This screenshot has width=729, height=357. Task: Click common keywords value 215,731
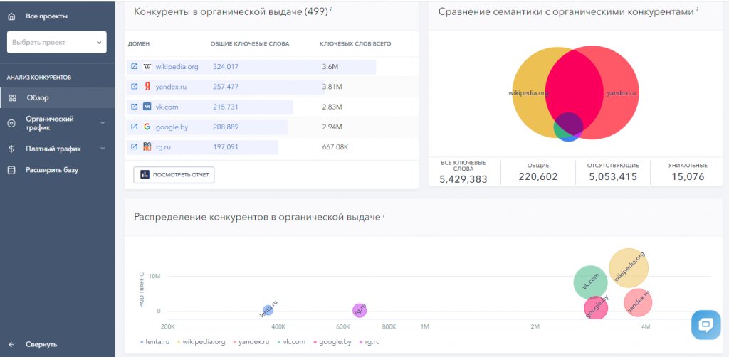(x=226, y=107)
